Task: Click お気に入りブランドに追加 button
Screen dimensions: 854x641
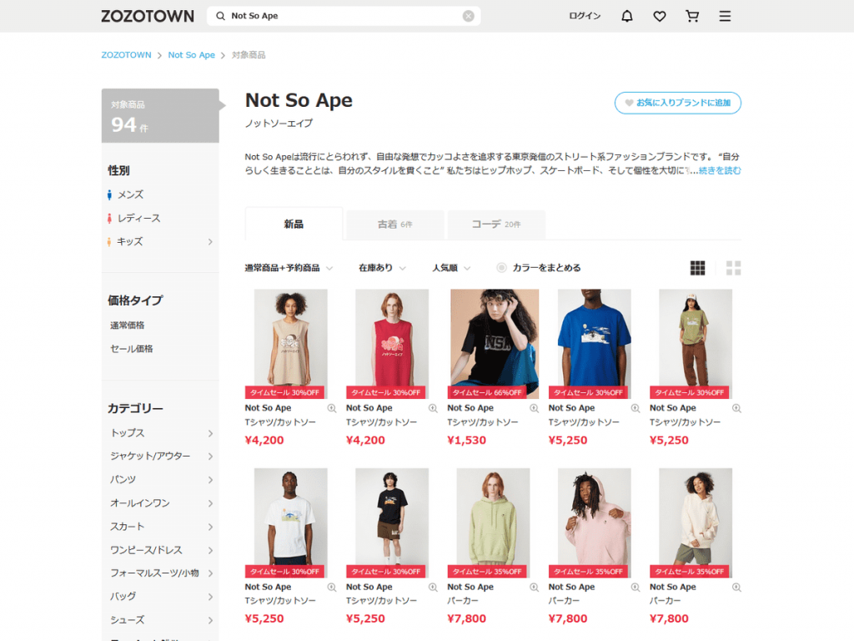Action: (677, 103)
